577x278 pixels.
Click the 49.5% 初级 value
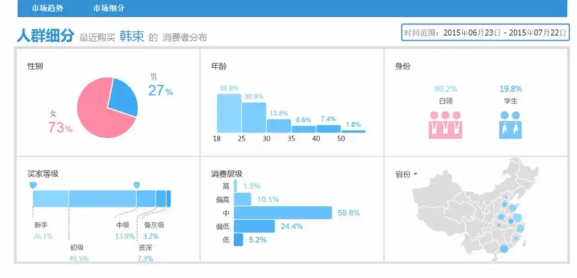click(x=79, y=259)
